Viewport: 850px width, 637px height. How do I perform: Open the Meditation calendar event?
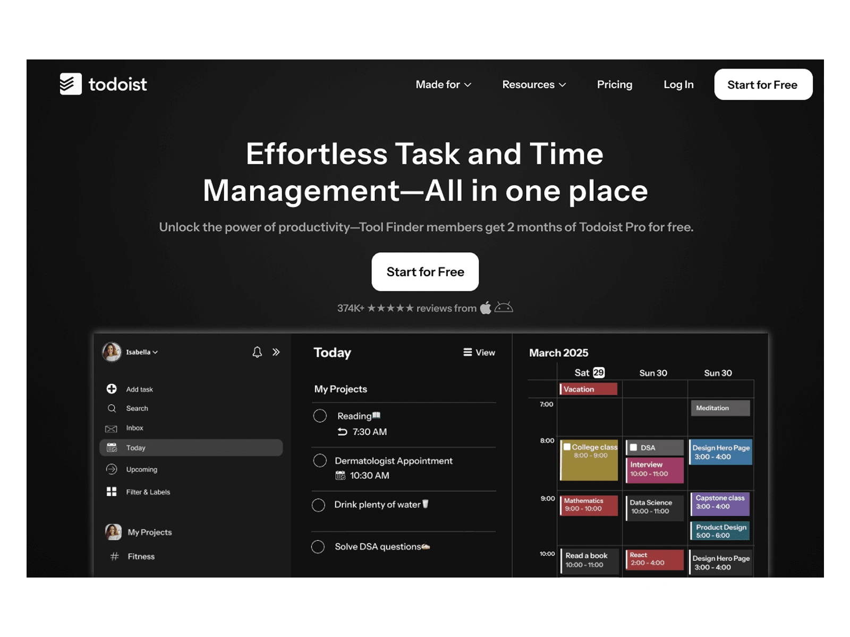point(720,408)
